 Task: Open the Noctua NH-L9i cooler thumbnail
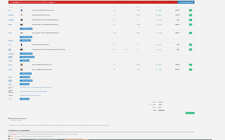click(21, 15)
